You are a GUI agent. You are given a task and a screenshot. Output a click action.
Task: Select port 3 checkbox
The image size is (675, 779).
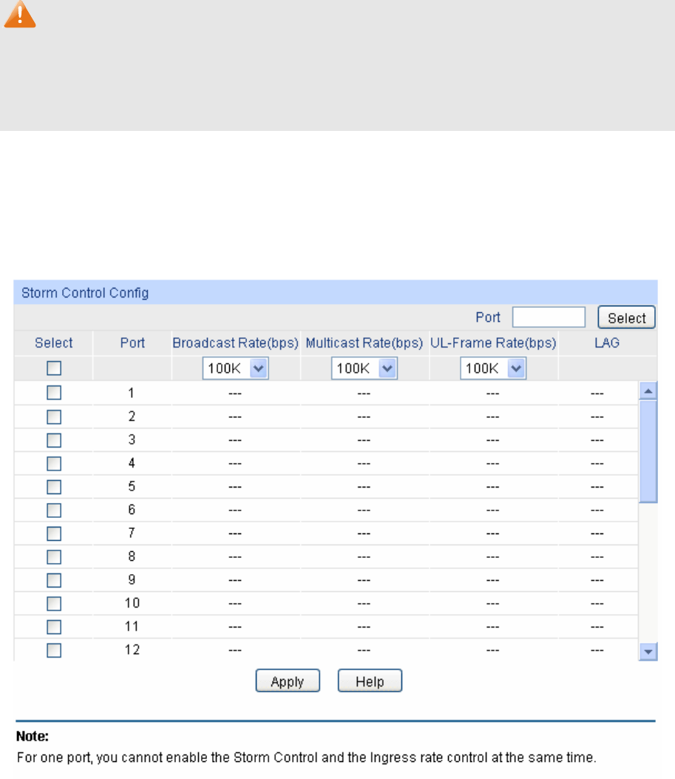tap(54, 439)
